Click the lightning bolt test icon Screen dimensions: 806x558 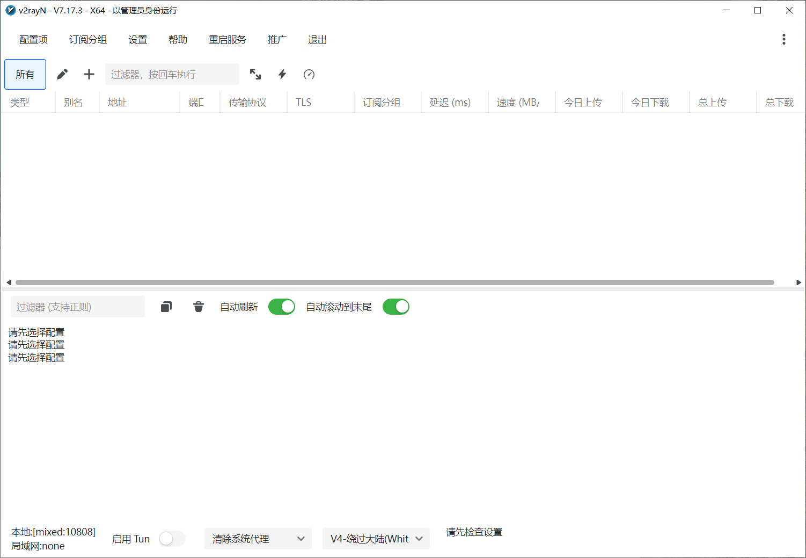coord(282,74)
